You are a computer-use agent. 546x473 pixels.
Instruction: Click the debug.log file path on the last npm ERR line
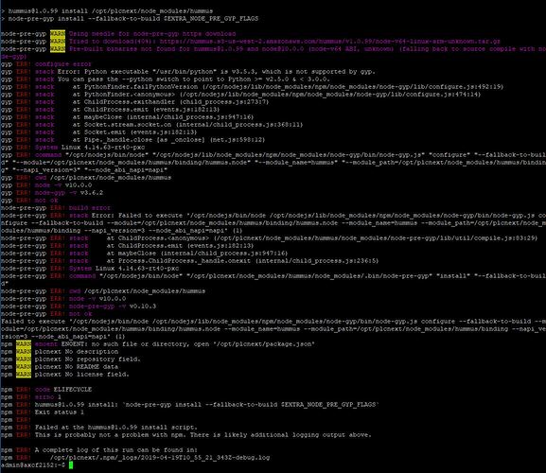[160, 457]
